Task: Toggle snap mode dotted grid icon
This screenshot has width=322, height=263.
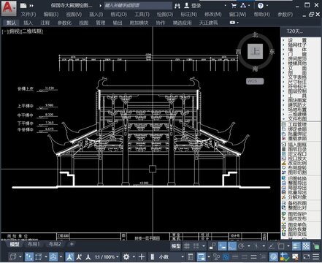Action: pyautogui.click(x=196, y=246)
